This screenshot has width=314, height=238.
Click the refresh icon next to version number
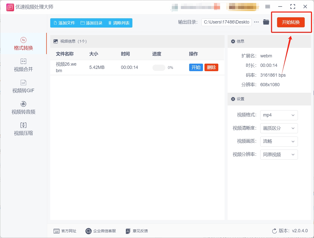tap(274, 231)
